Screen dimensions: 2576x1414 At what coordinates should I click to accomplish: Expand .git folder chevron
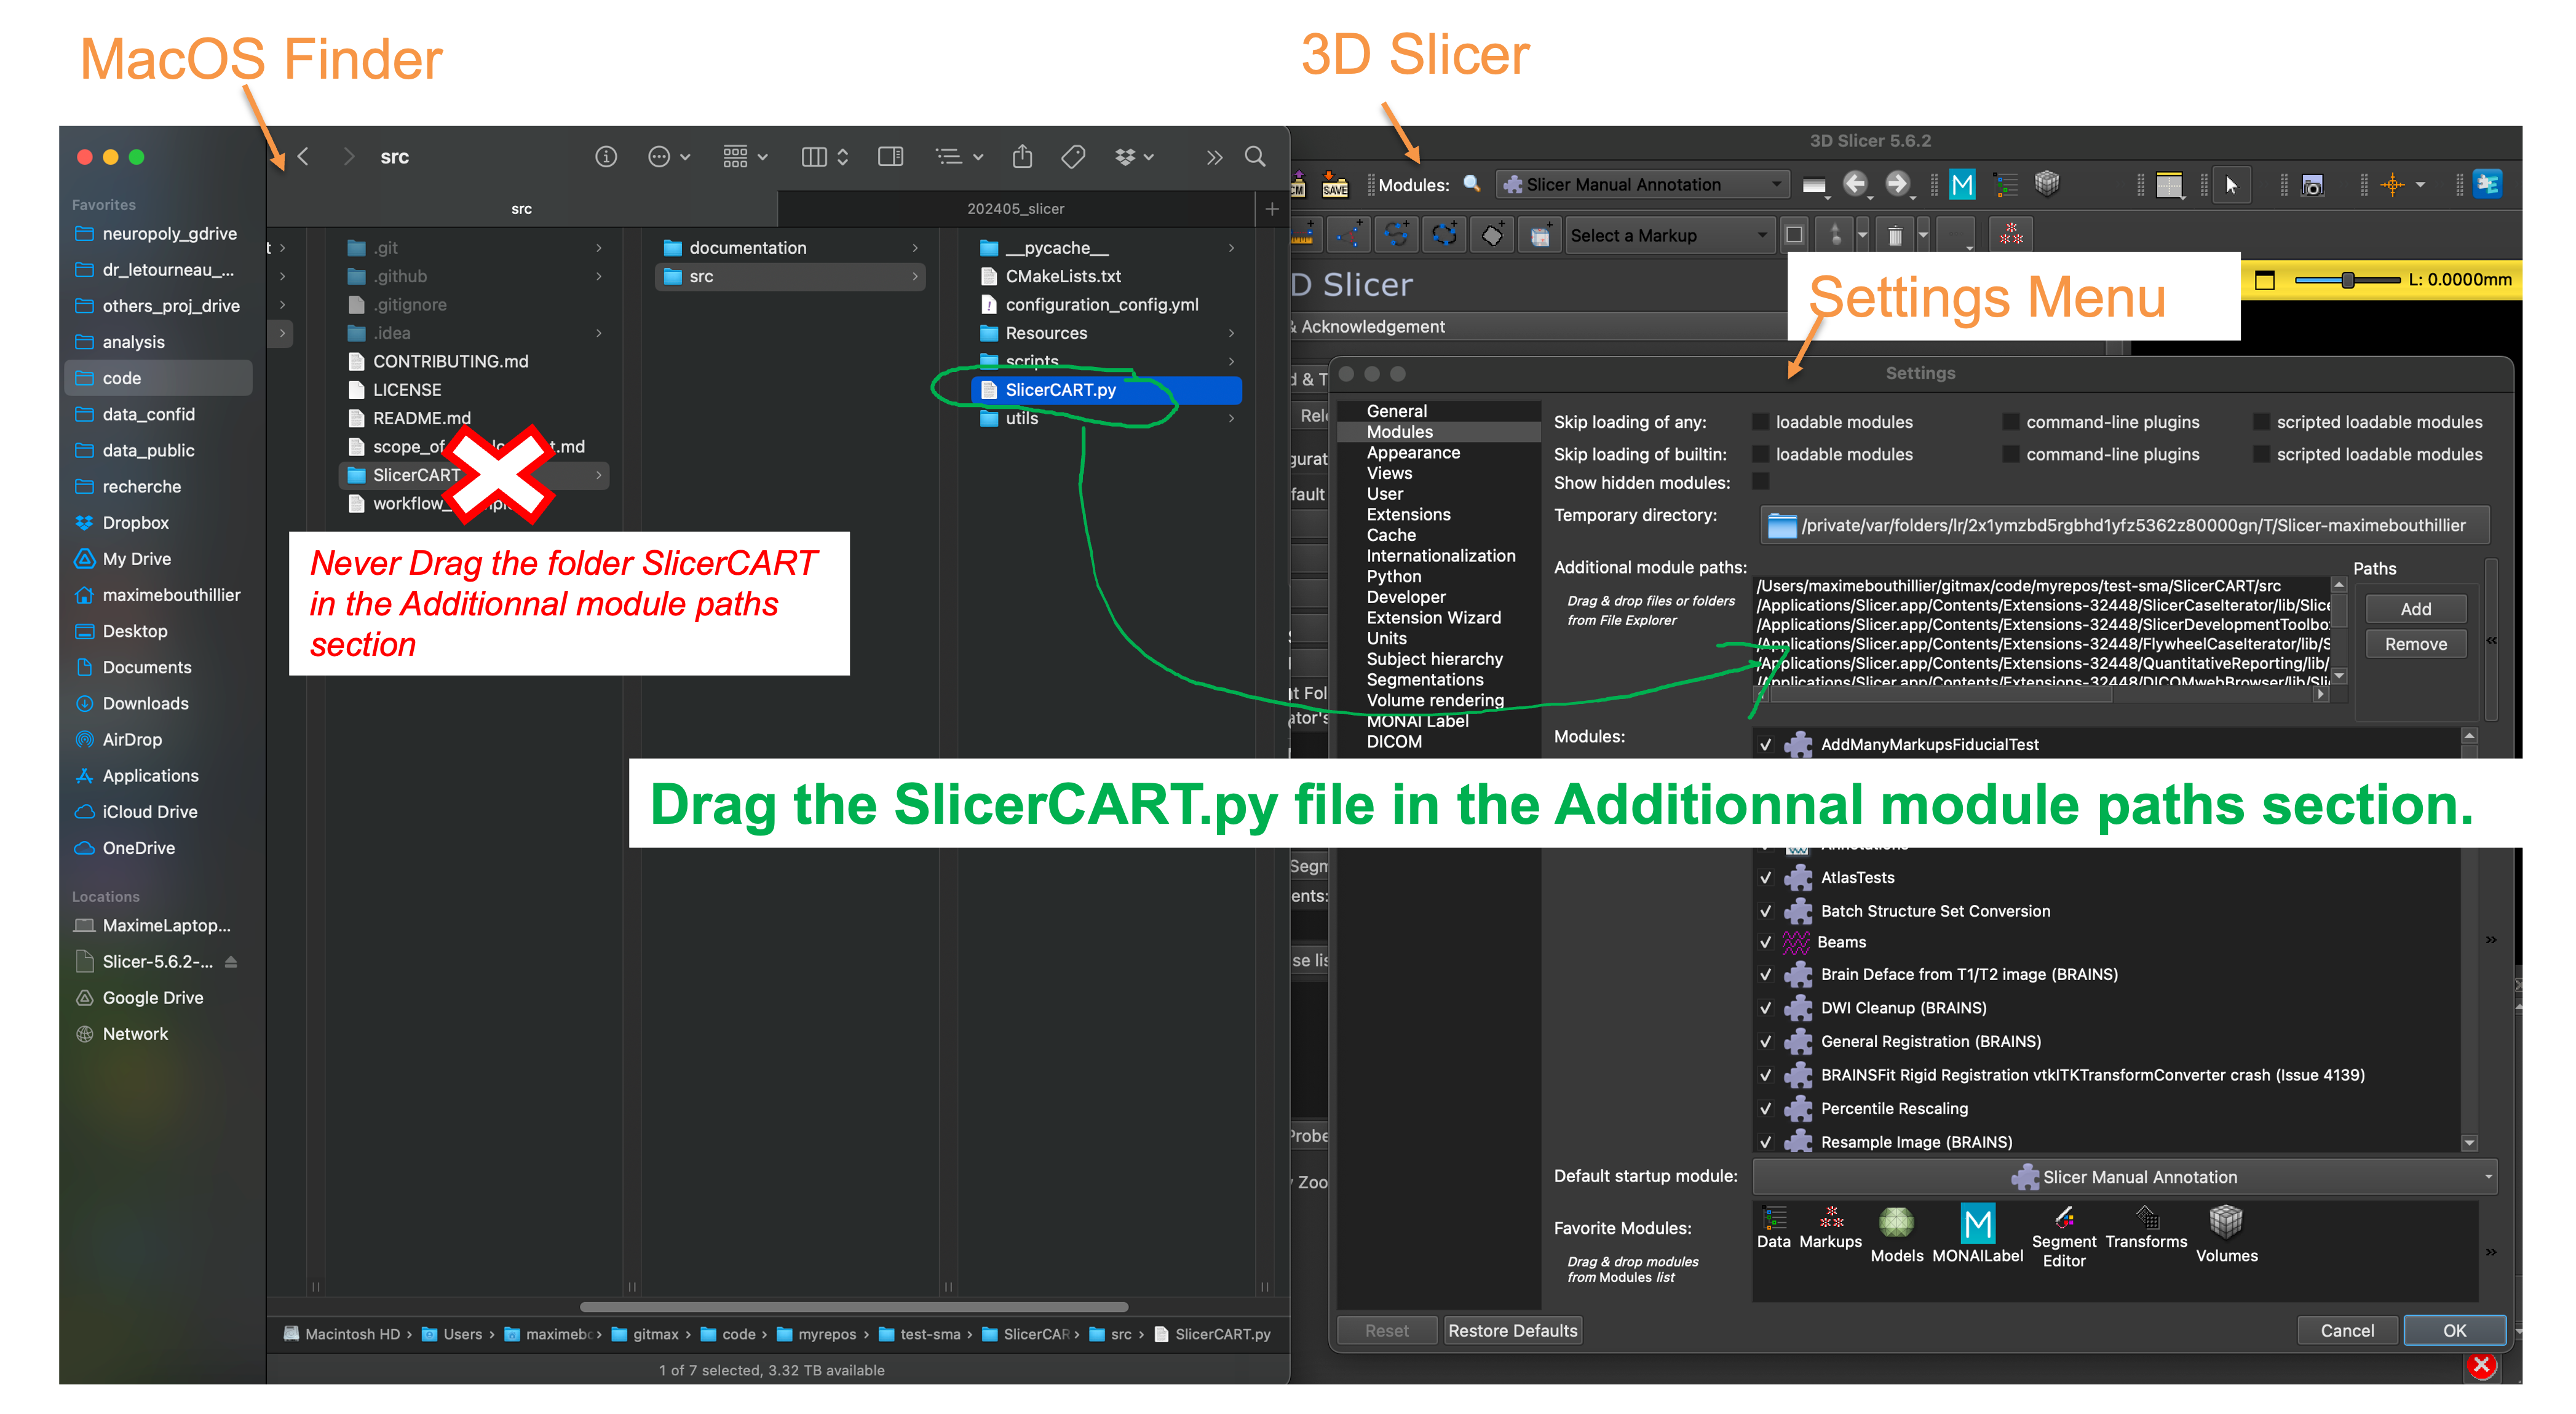599,248
